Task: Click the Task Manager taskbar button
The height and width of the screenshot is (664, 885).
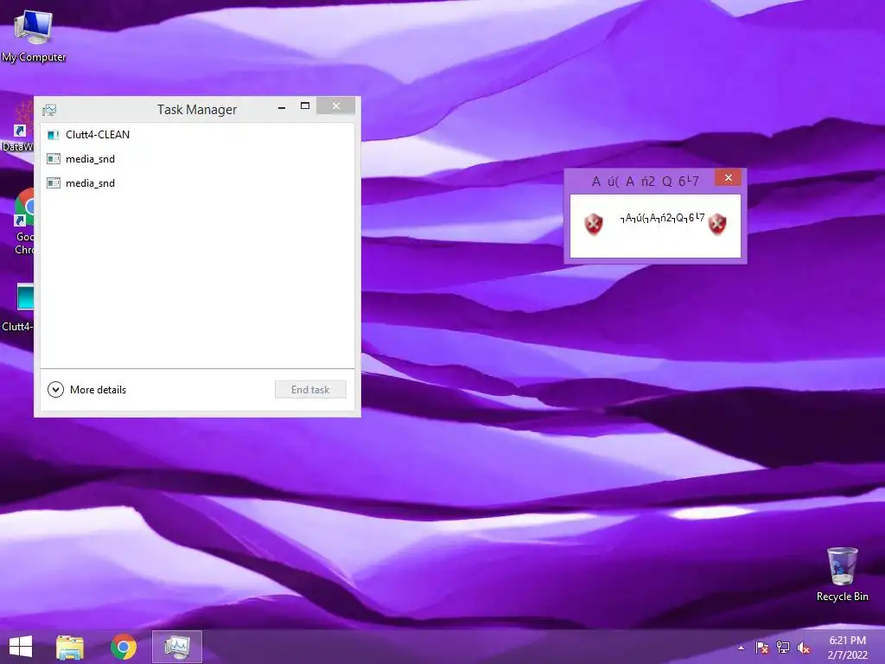Action: pos(176,647)
